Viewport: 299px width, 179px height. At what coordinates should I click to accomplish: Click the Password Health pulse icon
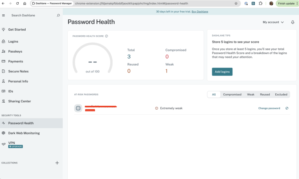coord(4,123)
